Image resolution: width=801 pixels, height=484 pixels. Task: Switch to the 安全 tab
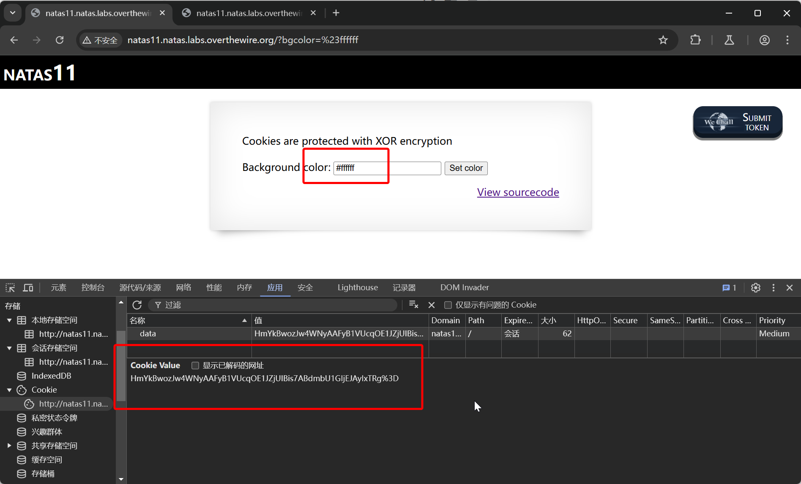click(305, 288)
